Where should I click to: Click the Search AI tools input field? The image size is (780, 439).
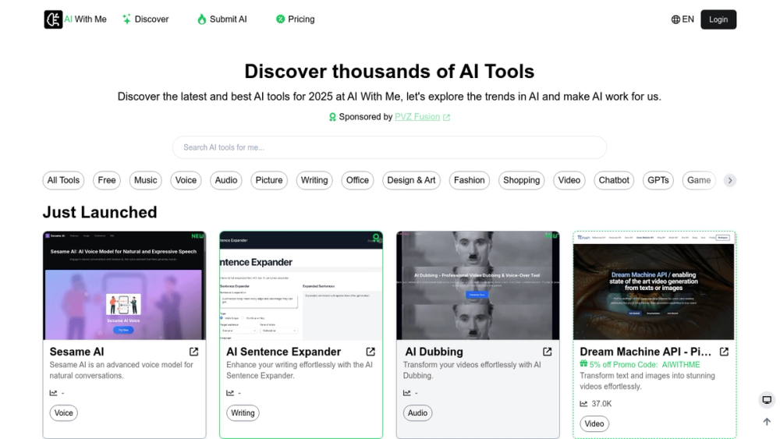(x=389, y=147)
